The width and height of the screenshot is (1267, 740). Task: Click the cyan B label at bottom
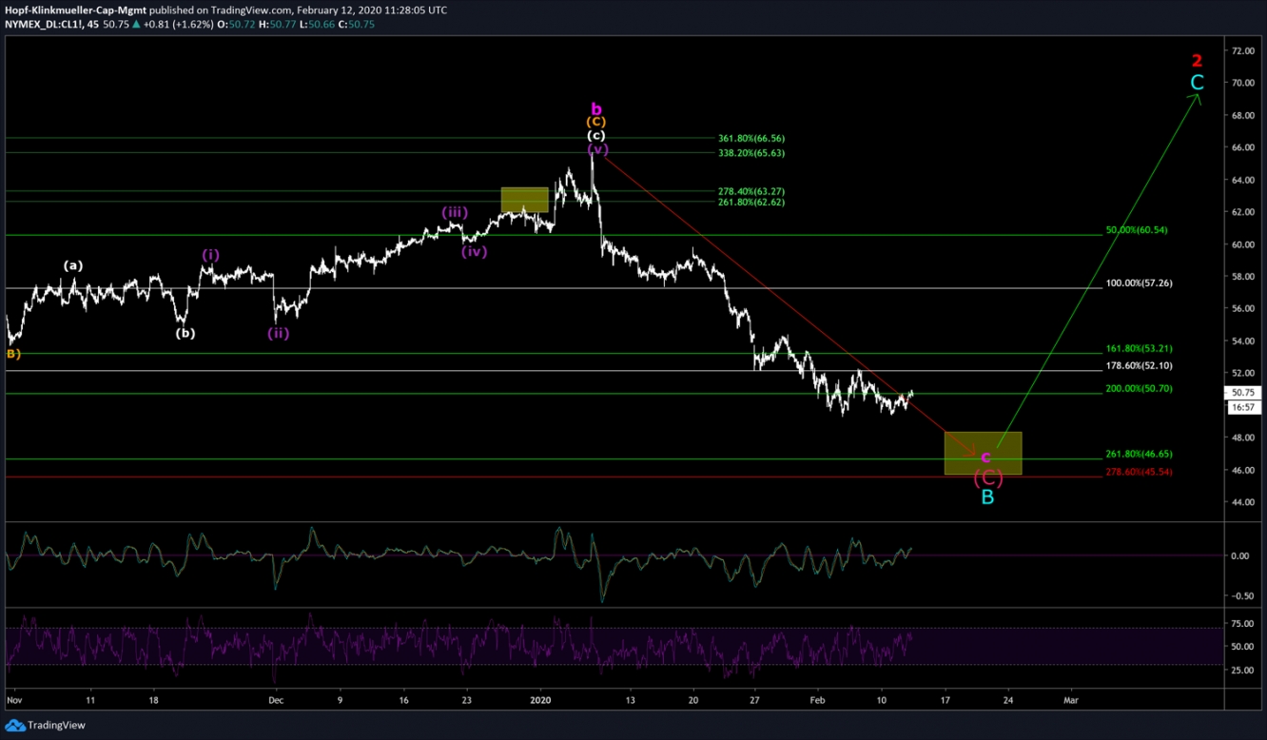point(987,497)
